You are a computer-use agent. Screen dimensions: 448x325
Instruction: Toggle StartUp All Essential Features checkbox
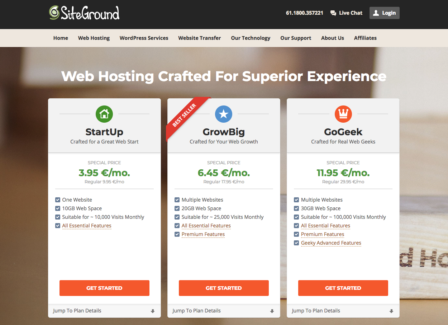(58, 226)
